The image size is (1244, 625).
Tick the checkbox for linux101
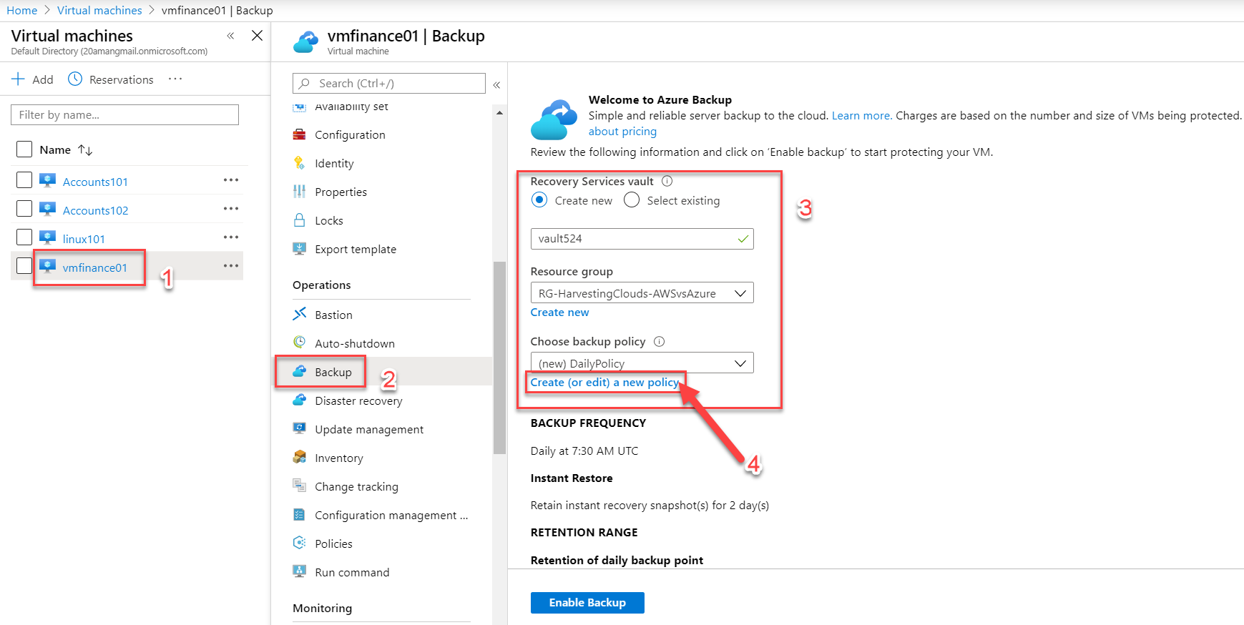tap(24, 237)
